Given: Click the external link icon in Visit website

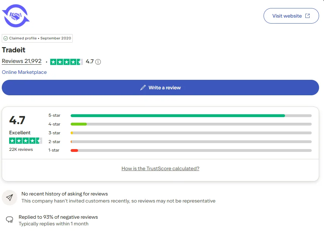Looking at the screenshot, I should (307, 16).
